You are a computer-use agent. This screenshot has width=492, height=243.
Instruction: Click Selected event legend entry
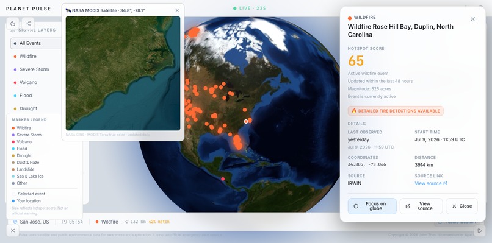click(x=29, y=194)
